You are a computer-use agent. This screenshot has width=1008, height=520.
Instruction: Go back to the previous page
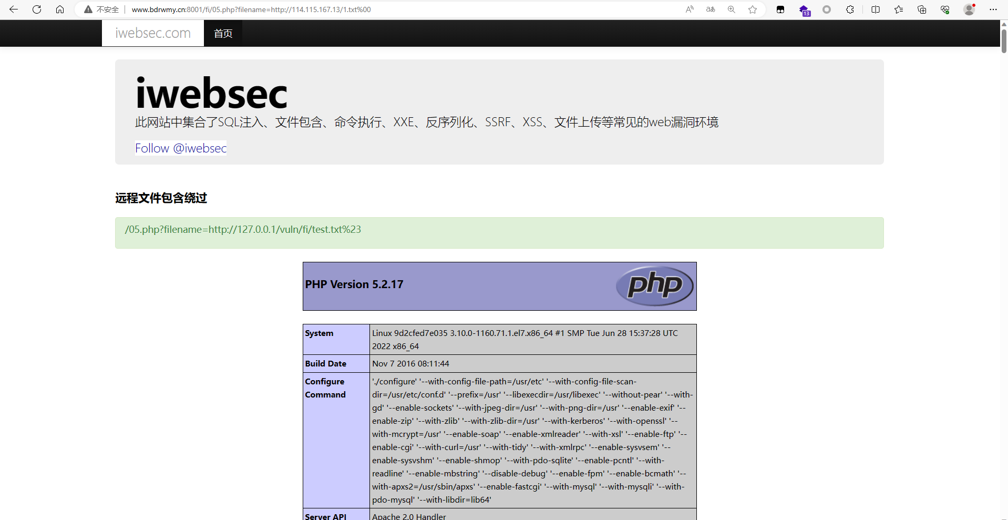(x=14, y=9)
